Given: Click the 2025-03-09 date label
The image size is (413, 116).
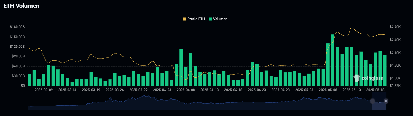Looking at the screenshot, I should point(44,90).
